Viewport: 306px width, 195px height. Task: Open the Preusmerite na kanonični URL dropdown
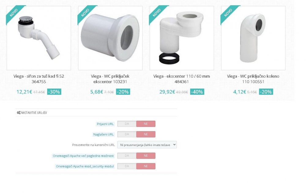click(x=147, y=145)
